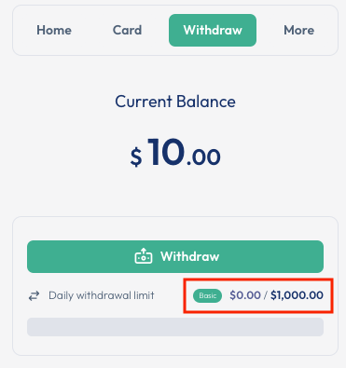
Task: Click the daily withdrawal limit progress bar
Action: 175,327
